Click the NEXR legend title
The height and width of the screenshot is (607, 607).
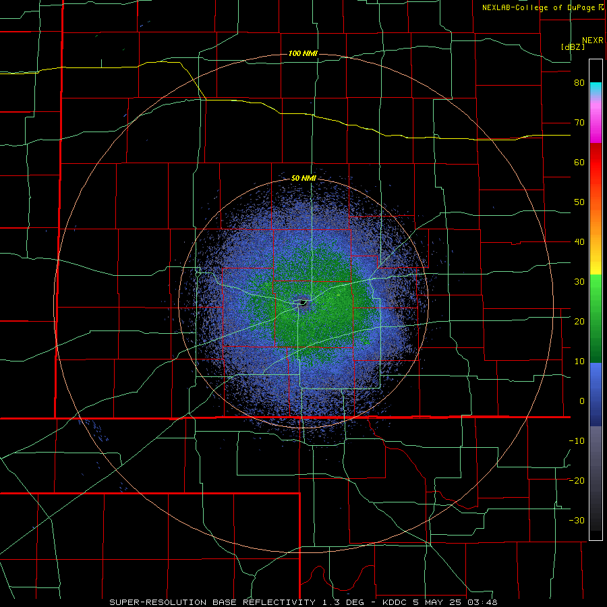point(593,40)
